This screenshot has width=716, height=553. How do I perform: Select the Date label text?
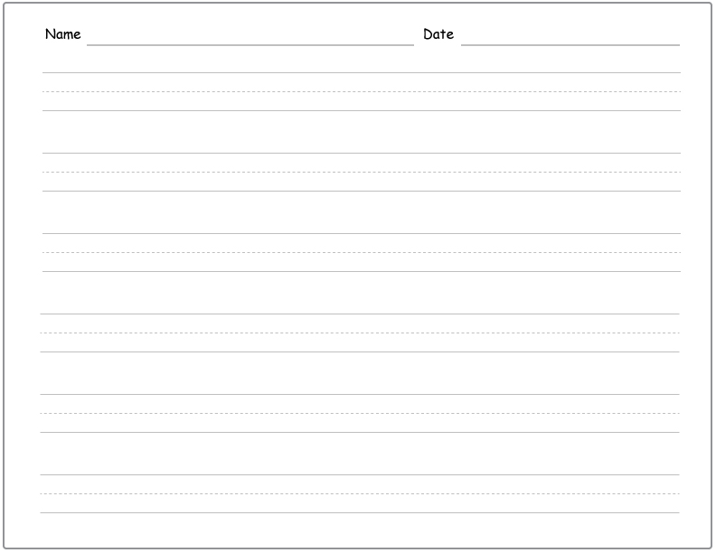pyautogui.click(x=438, y=34)
